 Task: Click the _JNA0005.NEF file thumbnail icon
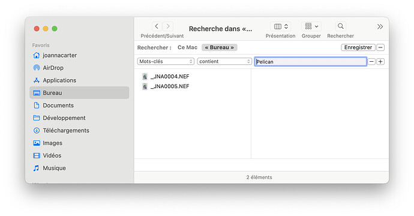coord(145,86)
